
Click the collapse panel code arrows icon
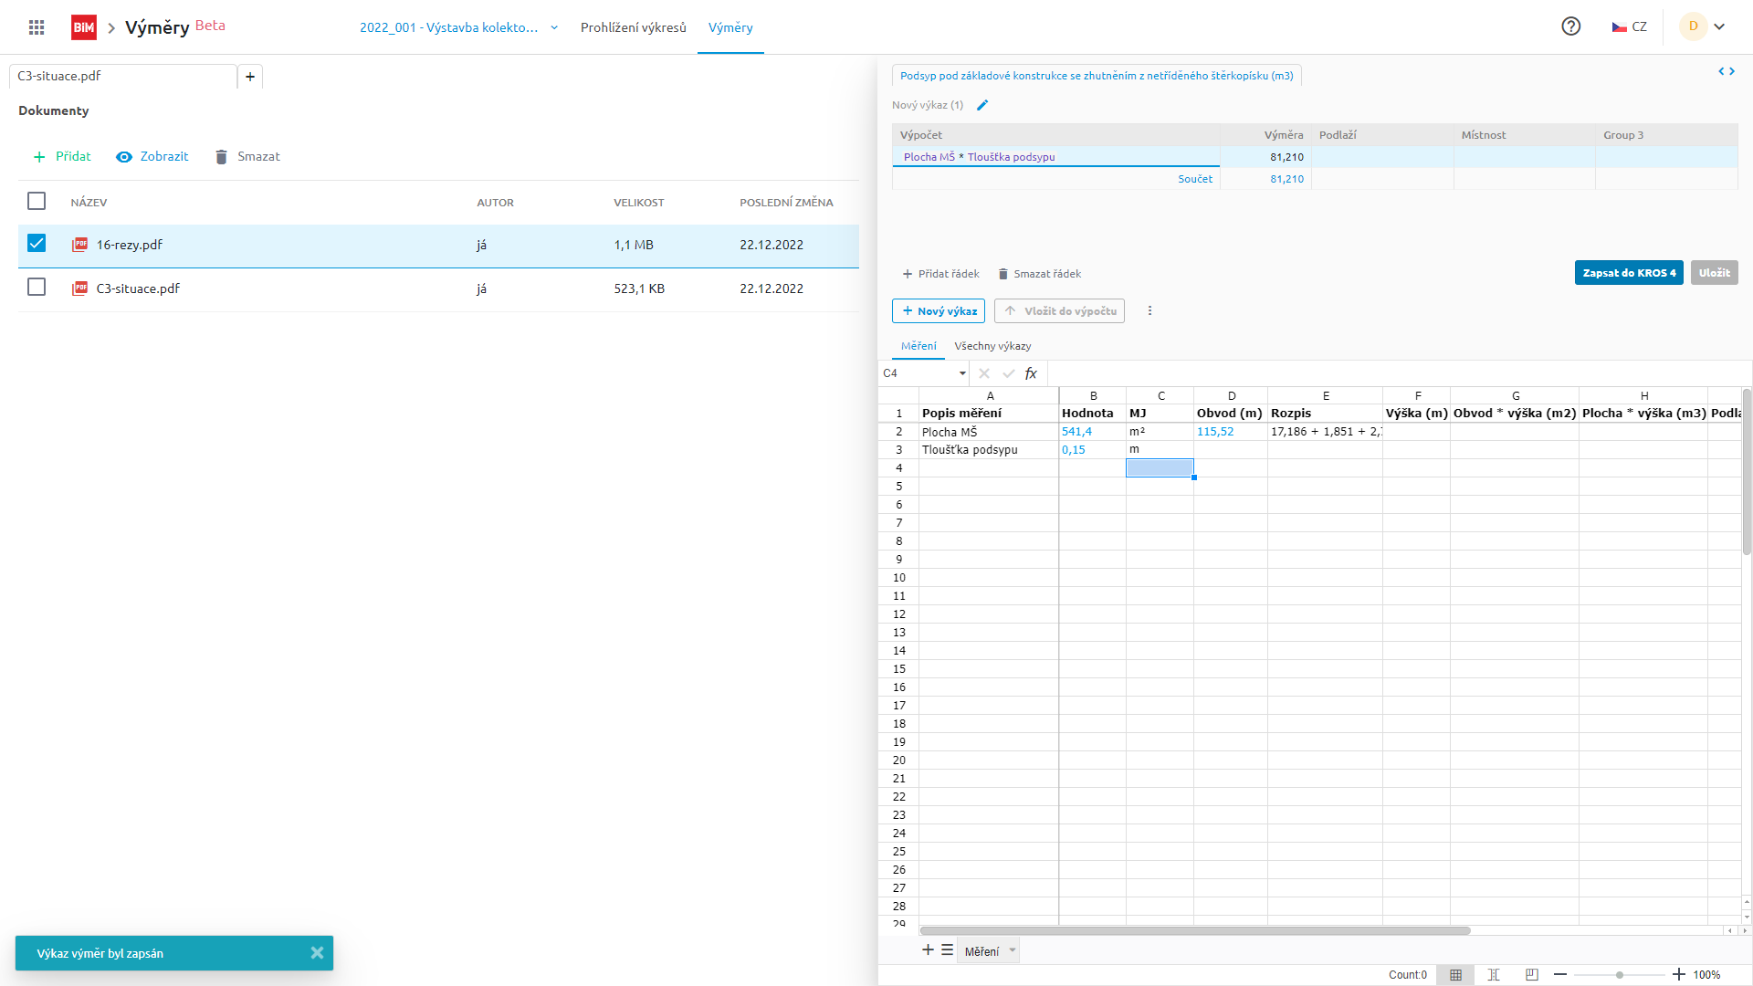(x=1726, y=71)
